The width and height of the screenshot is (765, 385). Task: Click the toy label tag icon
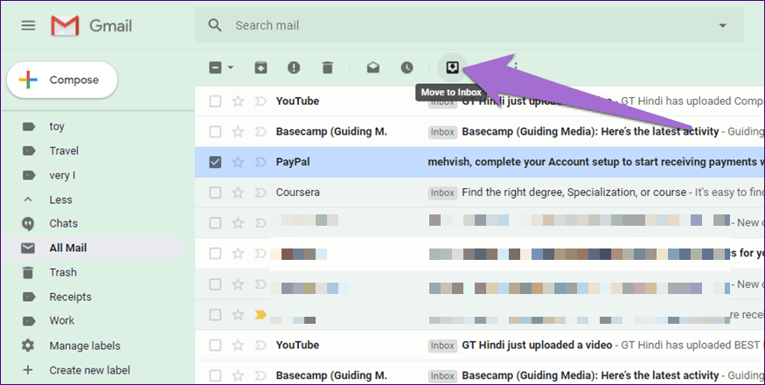point(29,127)
